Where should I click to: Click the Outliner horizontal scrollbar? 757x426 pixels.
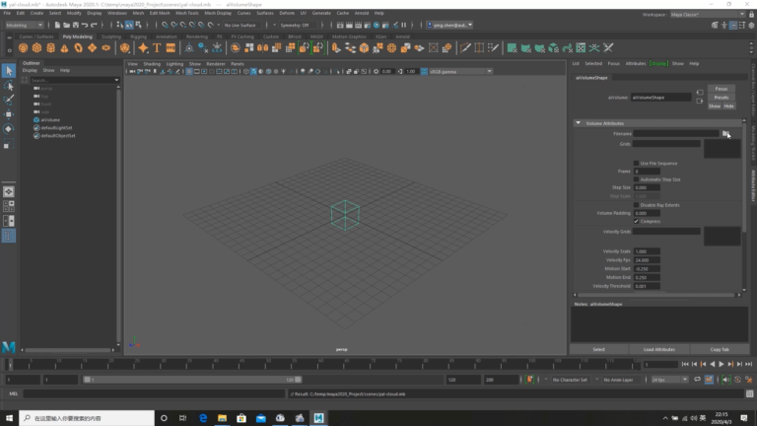(x=68, y=350)
